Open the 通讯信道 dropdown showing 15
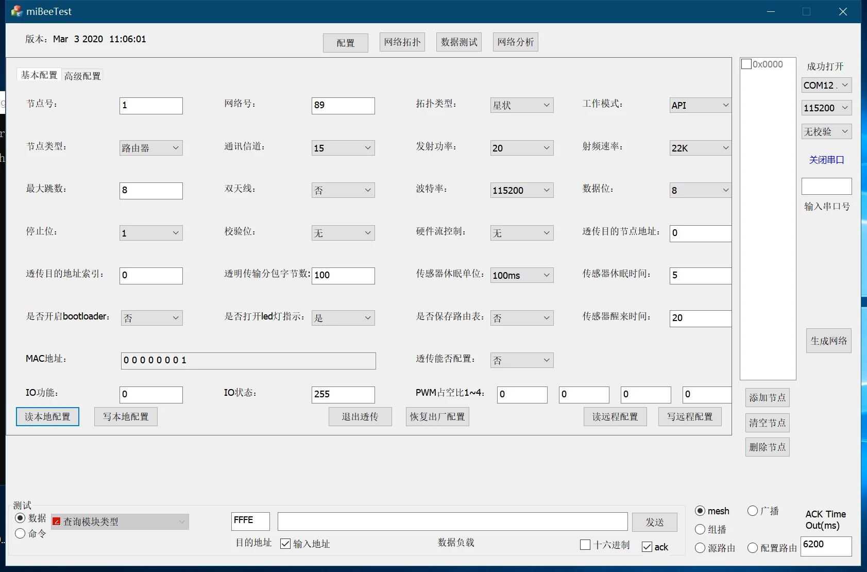This screenshot has width=867, height=572. point(343,148)
